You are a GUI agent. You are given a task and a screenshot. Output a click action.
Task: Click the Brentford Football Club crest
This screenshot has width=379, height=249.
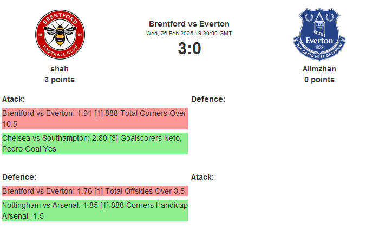coord(60,35)
